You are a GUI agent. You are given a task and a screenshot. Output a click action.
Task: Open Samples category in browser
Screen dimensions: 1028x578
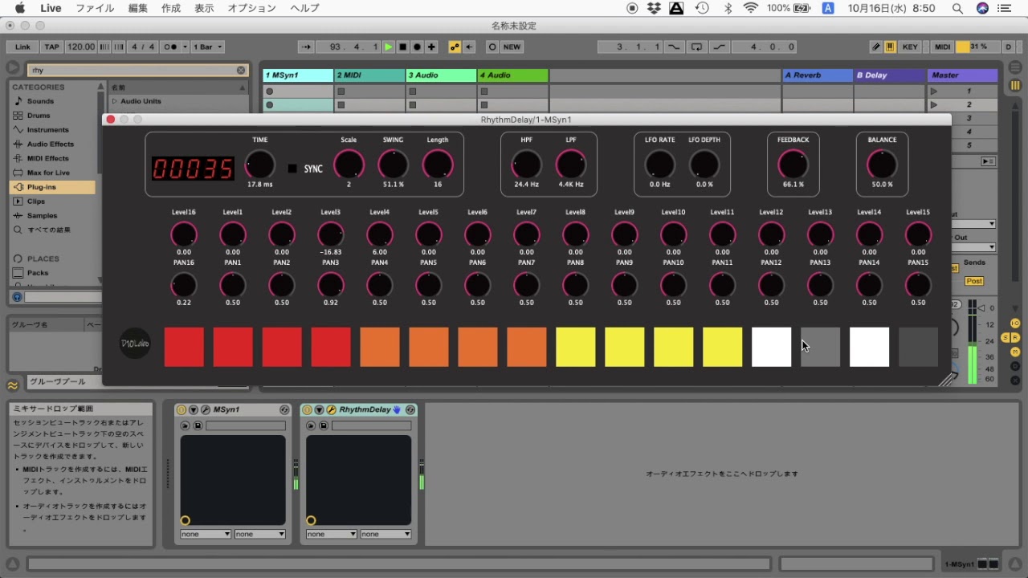tap(42, 216)
